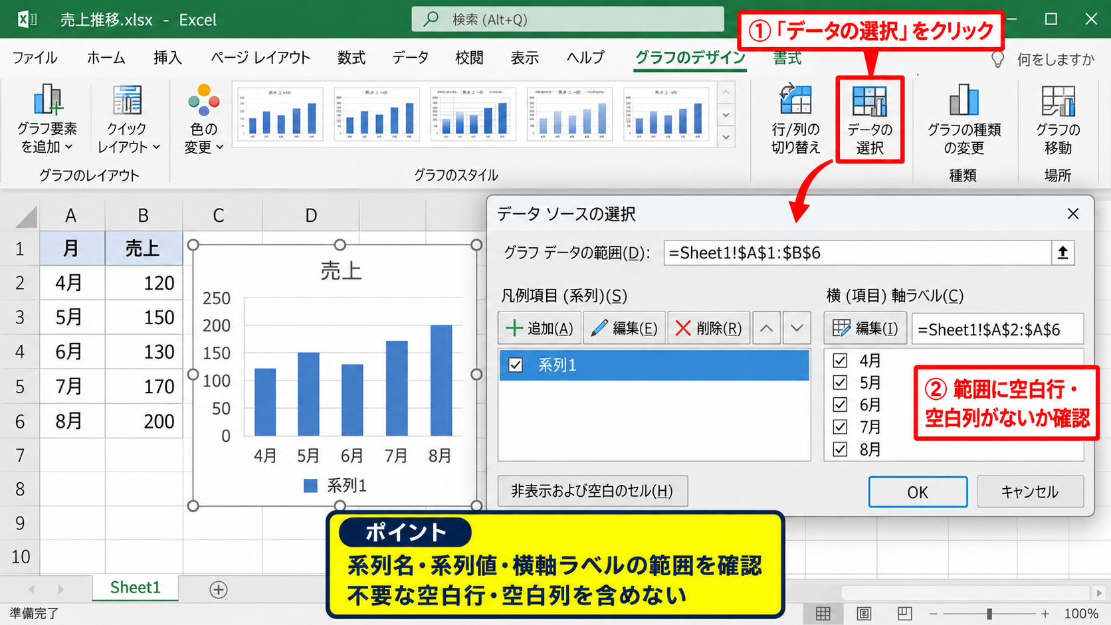The image size is (1111, 625).
Task: Click the search box 検索 (Alt+Q)
Action: pos(567,19)
